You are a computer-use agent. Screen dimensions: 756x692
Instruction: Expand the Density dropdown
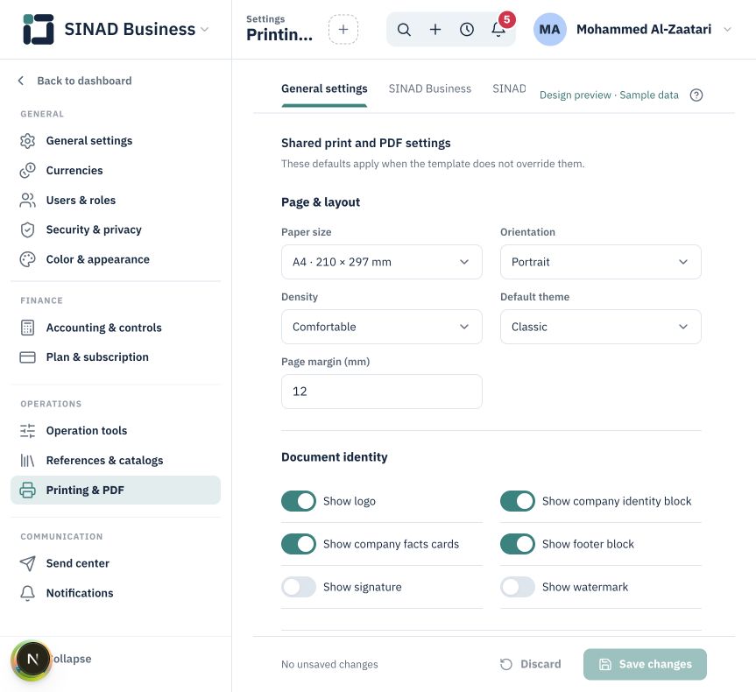pyautogui.click(x=381, y=327)
